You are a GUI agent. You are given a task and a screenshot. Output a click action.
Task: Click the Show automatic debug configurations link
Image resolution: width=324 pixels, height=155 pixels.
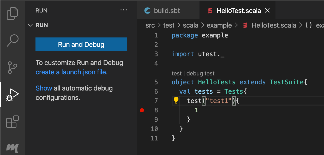coord(44,88)
